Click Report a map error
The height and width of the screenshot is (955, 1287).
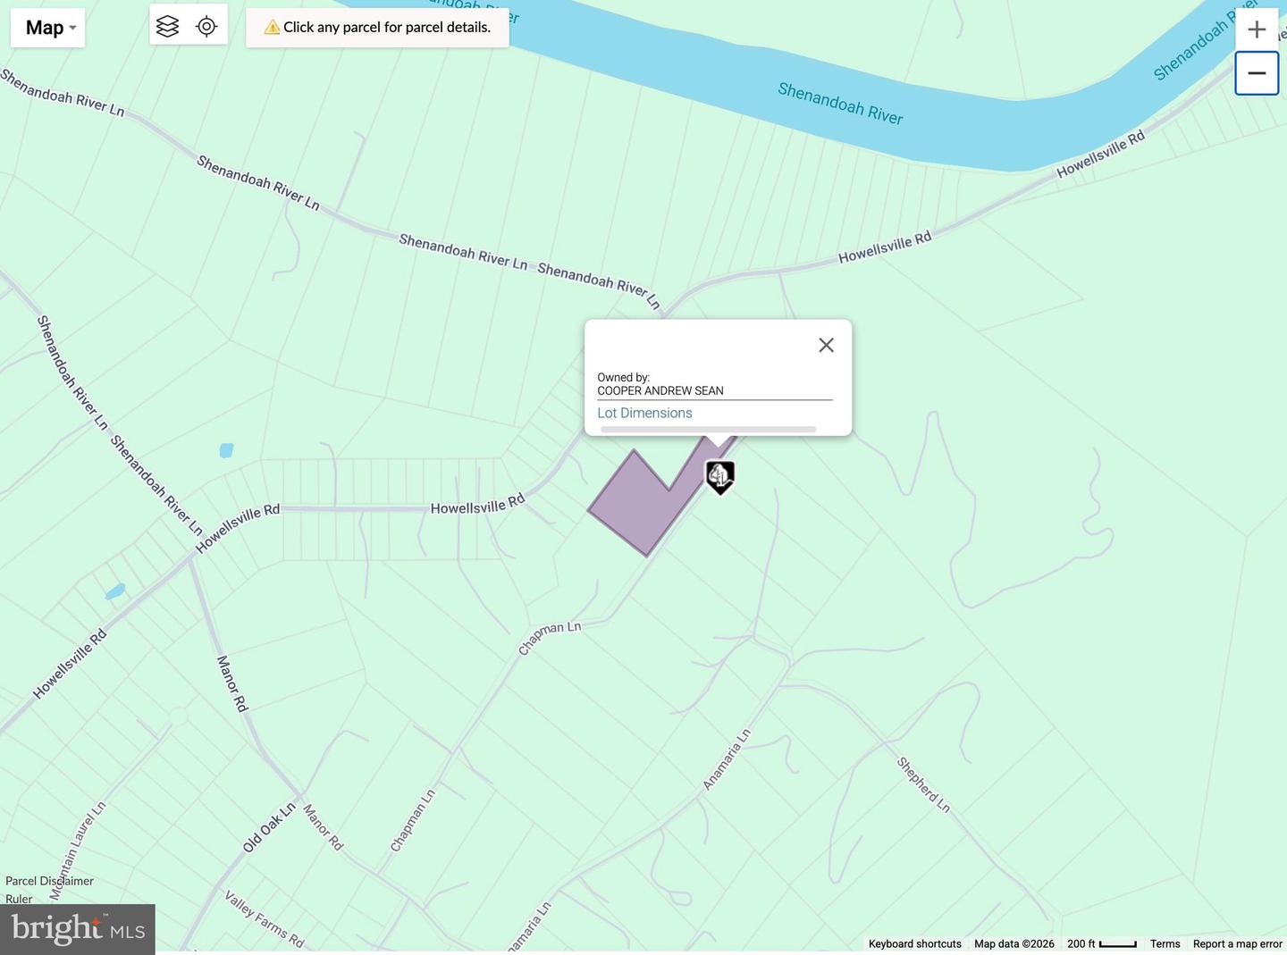click(x=1236, y=943)
